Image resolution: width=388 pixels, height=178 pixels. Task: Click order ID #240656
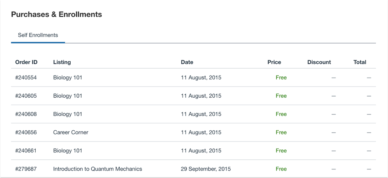[x=26, y=133]
